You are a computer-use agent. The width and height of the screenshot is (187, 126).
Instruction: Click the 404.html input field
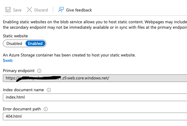click(95, 116)
